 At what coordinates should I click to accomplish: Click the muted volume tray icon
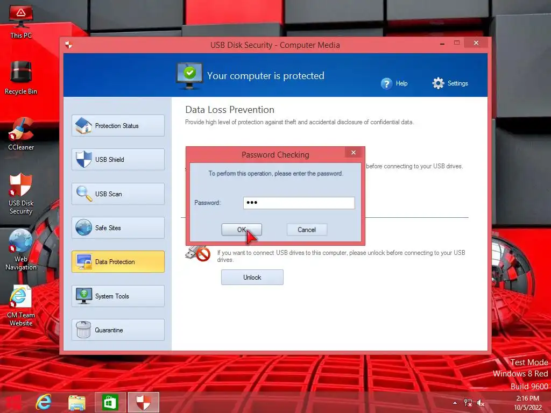point(481,403)
